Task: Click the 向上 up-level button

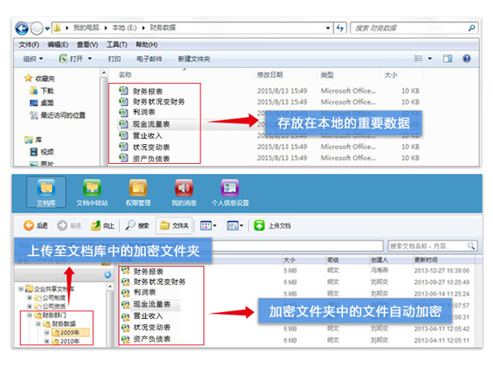Action: (x=103, y=225)
